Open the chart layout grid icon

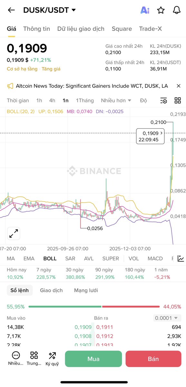(178, 100)
